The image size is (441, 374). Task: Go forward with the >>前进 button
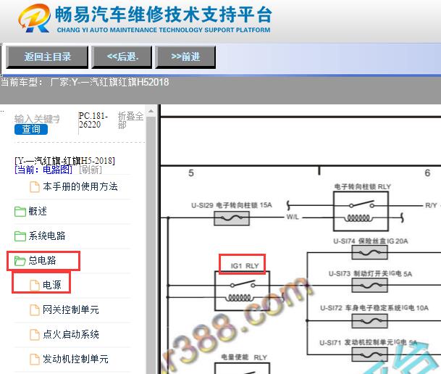pyautogui.click(x=185, y=57)
